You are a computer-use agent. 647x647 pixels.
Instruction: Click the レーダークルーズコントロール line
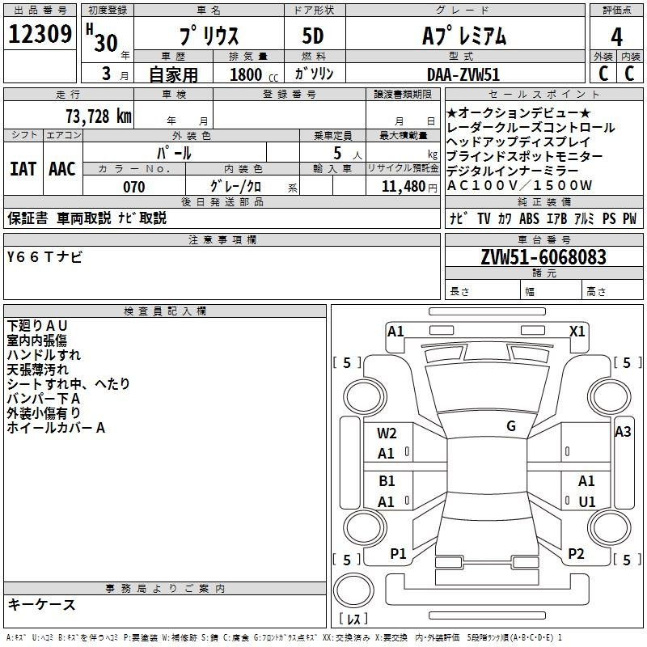[x=531, y=128]
